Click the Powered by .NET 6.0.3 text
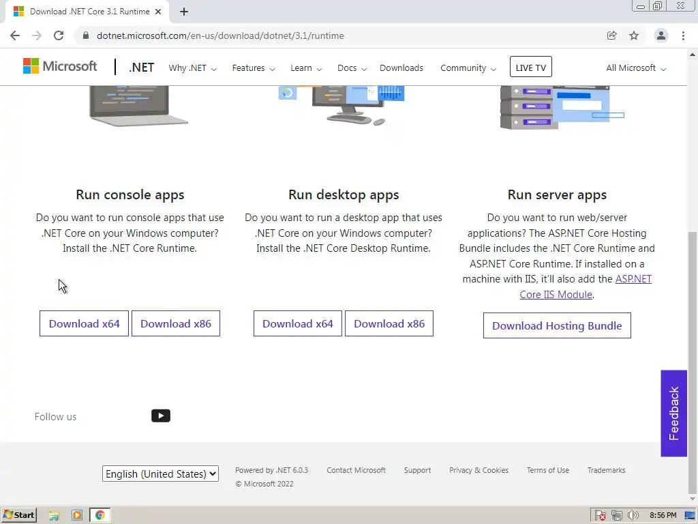This screenshot has width=698, height=524. [x=271, y=470]
